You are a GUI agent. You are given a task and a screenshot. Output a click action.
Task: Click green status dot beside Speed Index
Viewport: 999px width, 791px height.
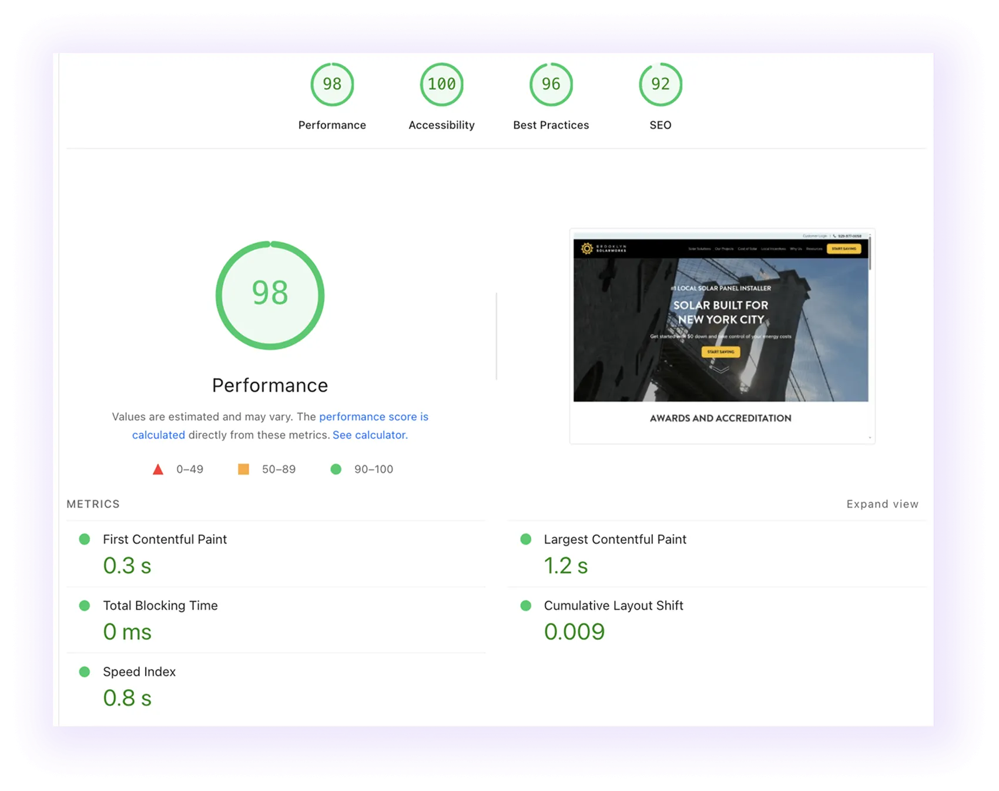click(86, 672)
